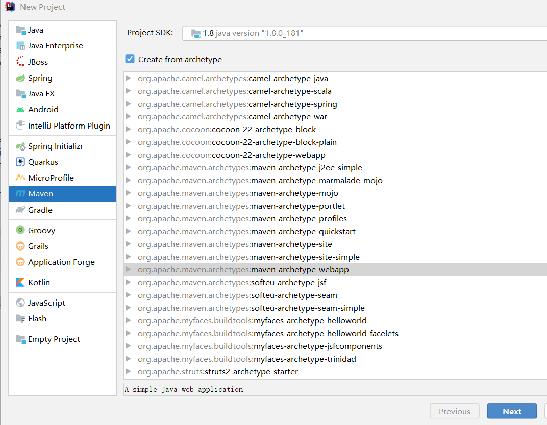Expand the maven-archetype-quickstart node
This screenshot has width=547, height=425.
(x=129, y=231)
